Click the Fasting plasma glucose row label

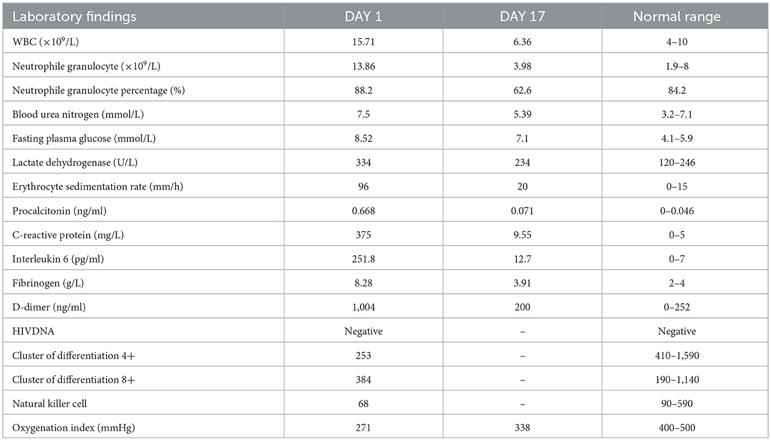click(x=84, y=138)
